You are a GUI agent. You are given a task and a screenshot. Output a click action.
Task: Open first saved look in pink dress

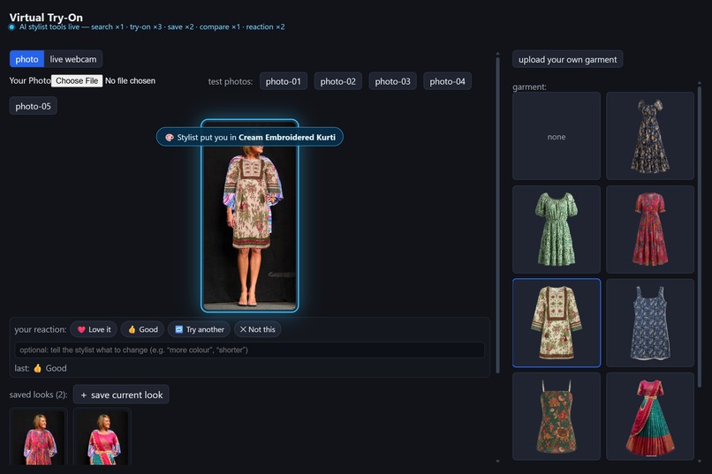click(x=39, y=436)
